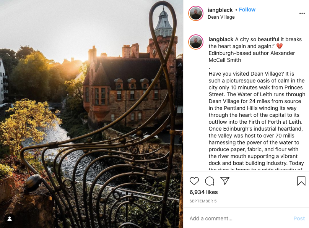Save post with the bookmark icon
The width and height of the screenshot is (309, 228).
301,181
